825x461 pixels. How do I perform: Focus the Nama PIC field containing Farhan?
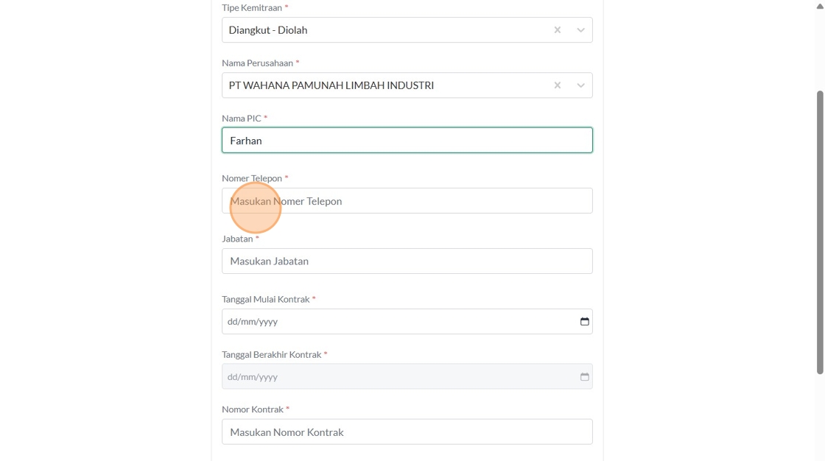click(407, 141)
